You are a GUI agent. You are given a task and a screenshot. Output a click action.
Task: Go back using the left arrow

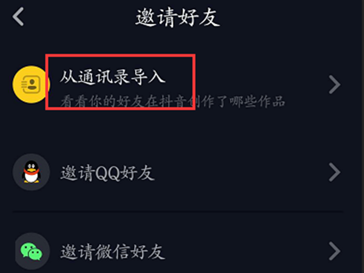pyautogui.click(x=18, y=16)
